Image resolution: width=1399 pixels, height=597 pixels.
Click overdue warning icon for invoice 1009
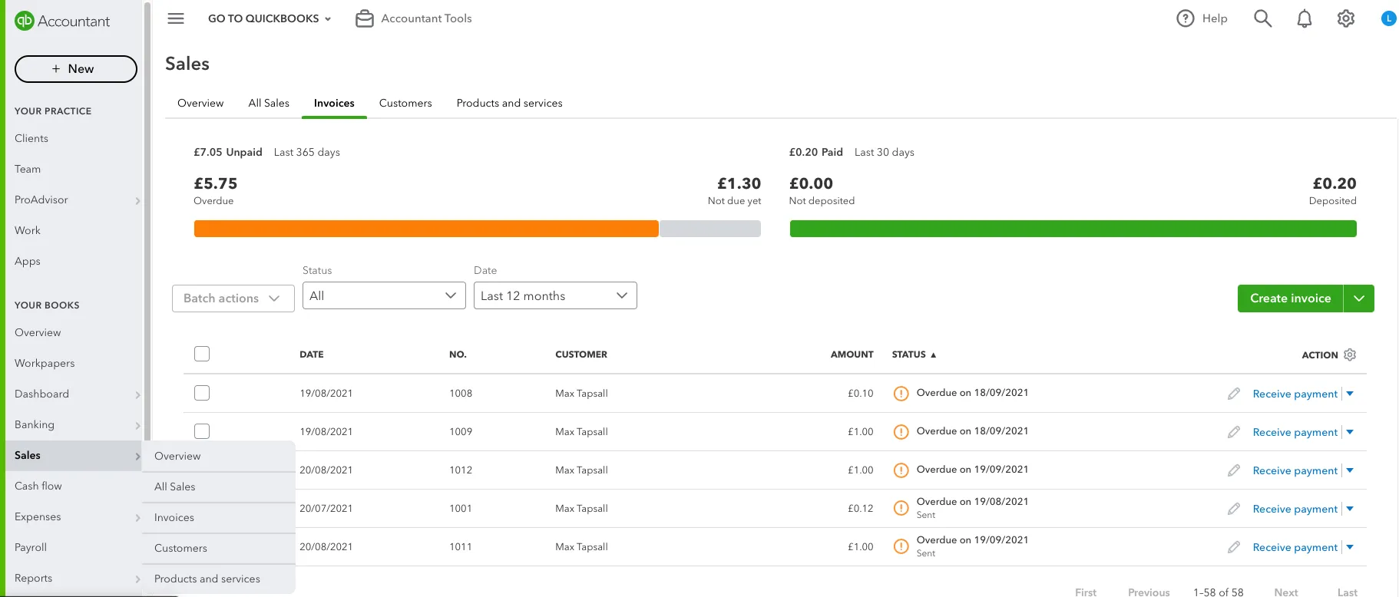click(x=901, y=432)
